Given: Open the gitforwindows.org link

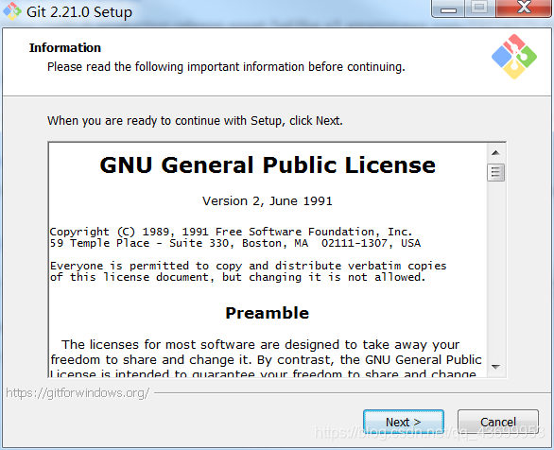Looking at the screenshot, I should click(x=78, y=392).
